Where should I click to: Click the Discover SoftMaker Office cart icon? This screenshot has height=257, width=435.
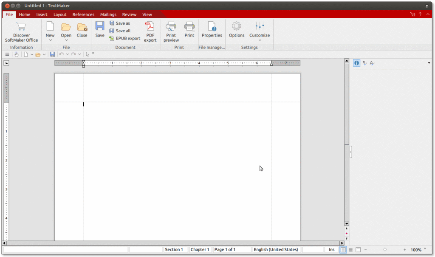pyautogui.click(x=21, y=27)
